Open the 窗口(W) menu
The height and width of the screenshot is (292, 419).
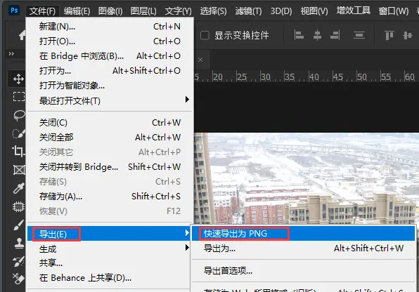[394, 11]
